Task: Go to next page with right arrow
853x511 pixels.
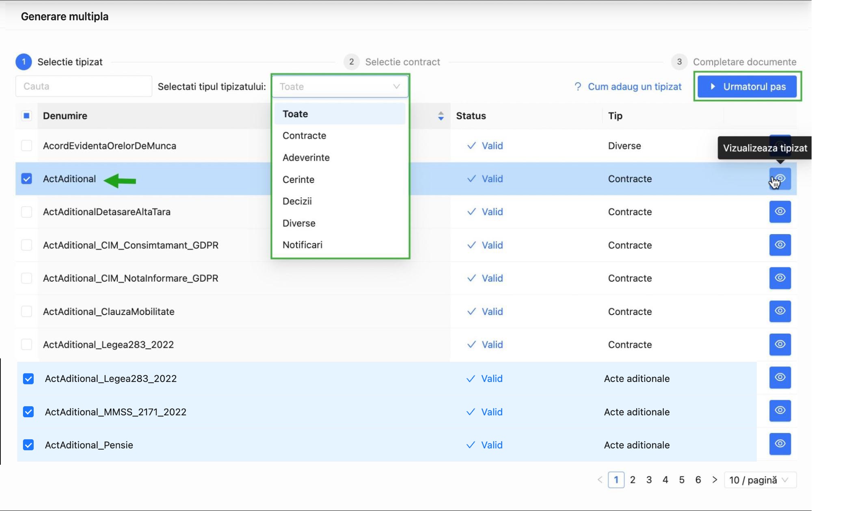Action: click(x=715, y=480)
